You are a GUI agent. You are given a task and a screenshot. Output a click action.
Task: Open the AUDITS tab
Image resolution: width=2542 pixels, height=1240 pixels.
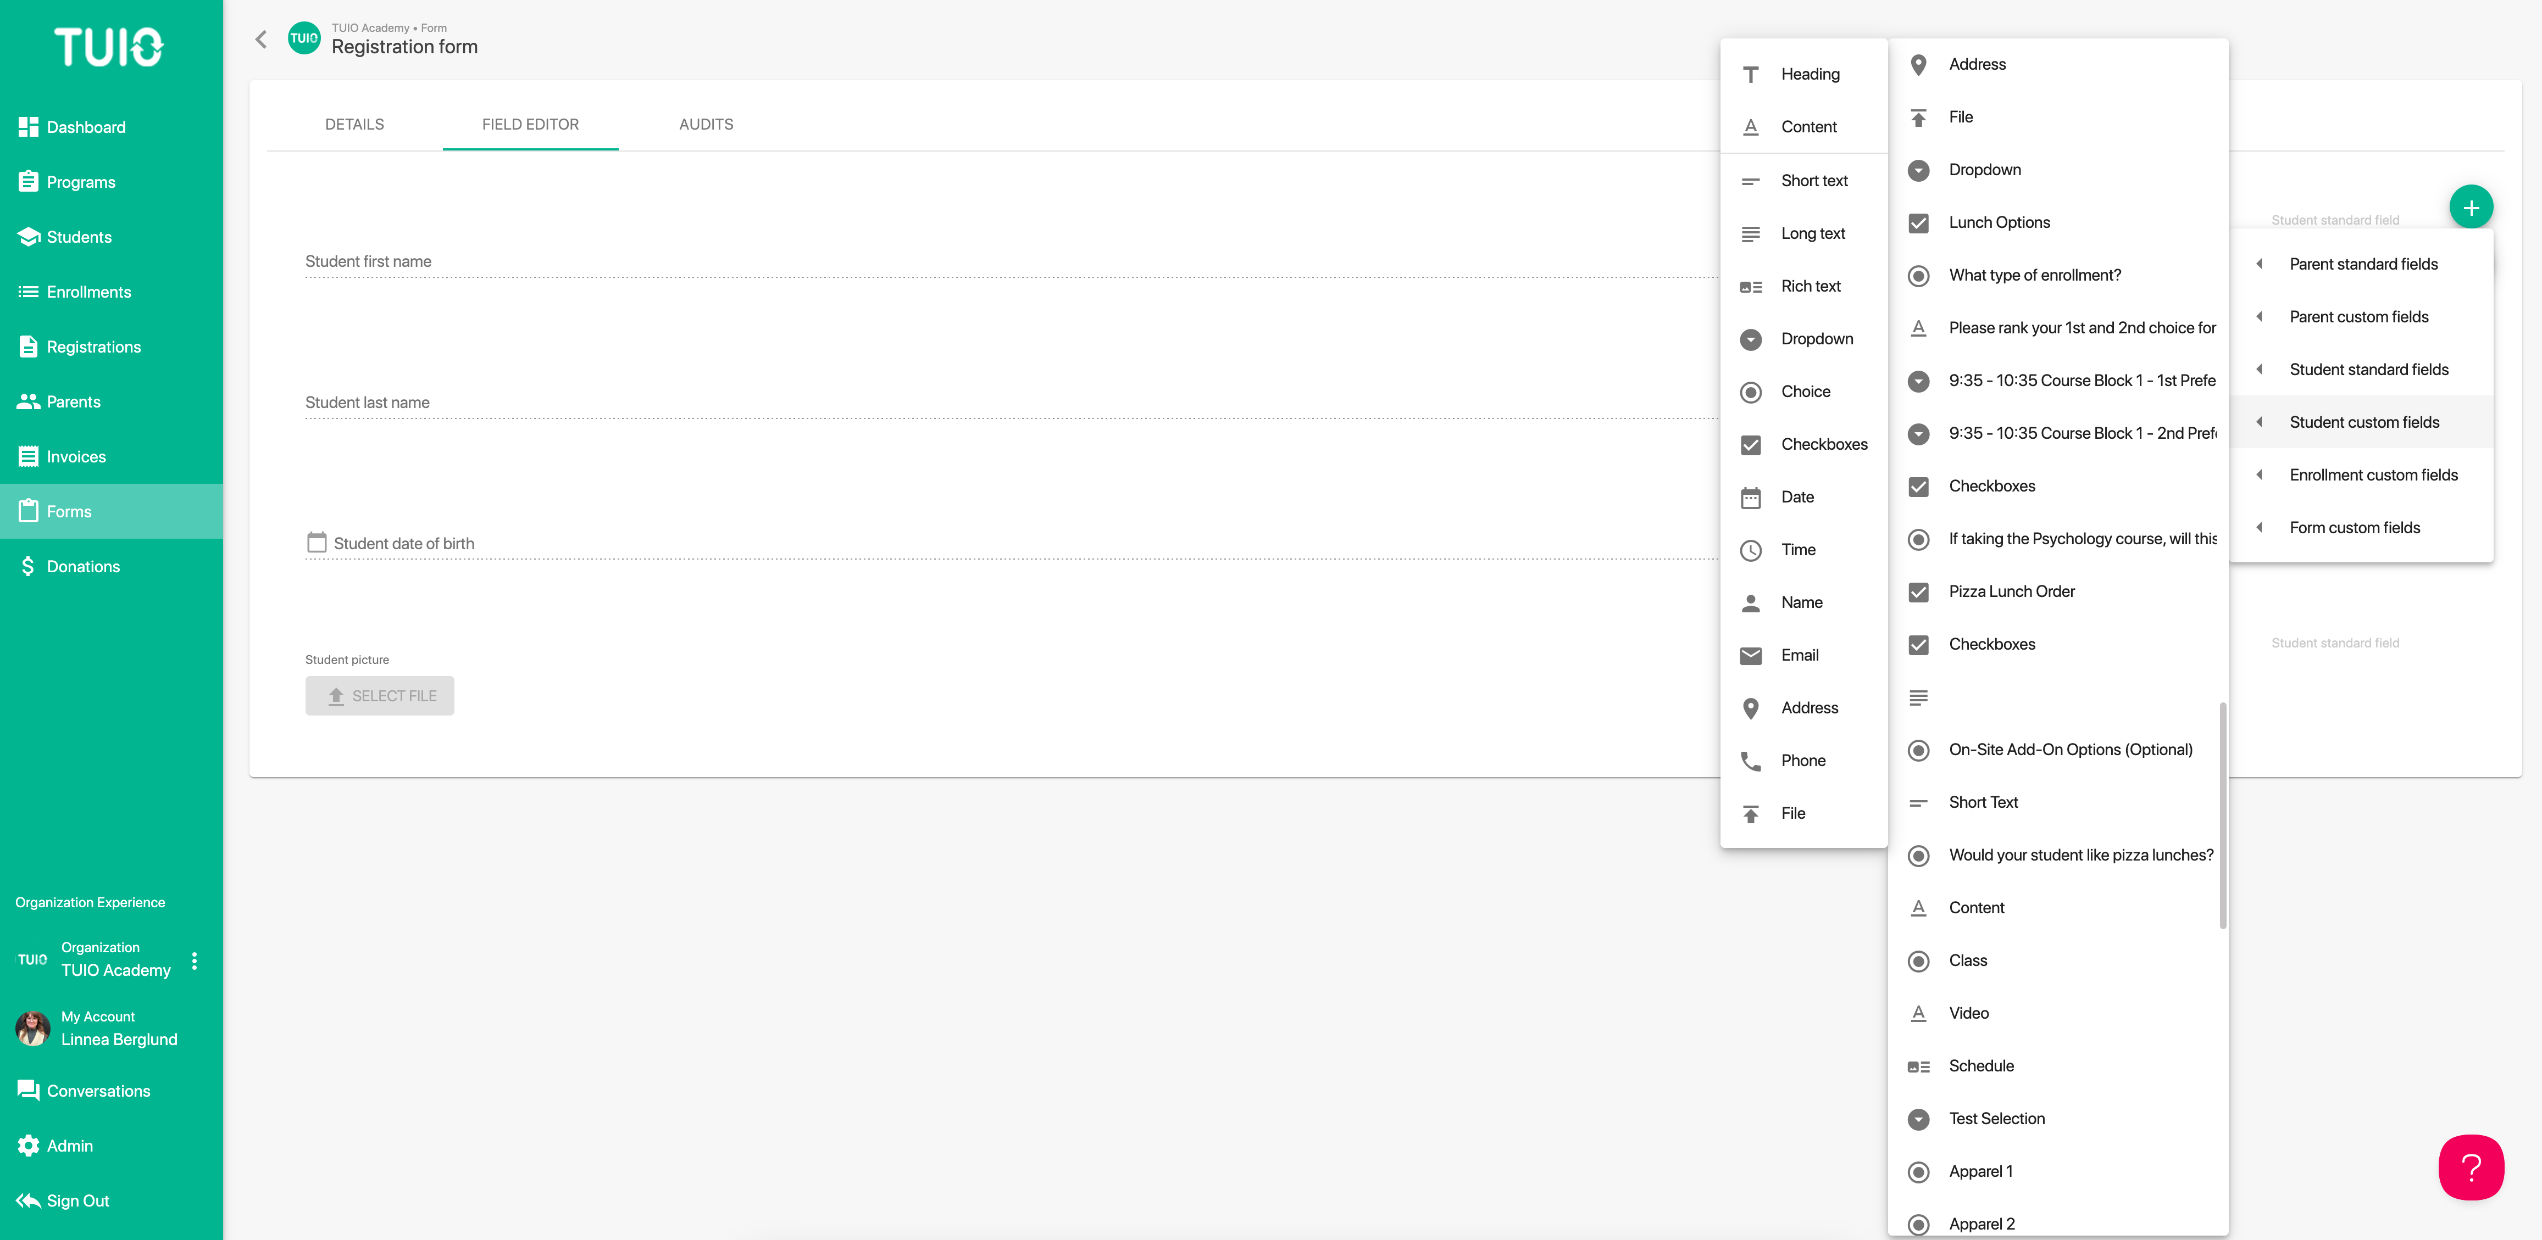tap(706, 124)
